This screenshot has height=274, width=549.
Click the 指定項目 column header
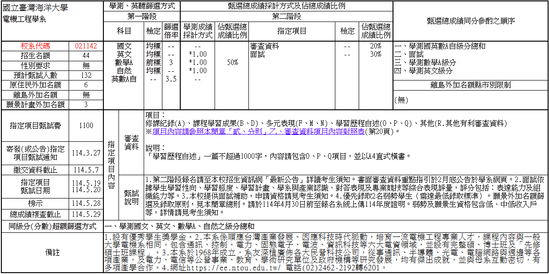(292, 31)
